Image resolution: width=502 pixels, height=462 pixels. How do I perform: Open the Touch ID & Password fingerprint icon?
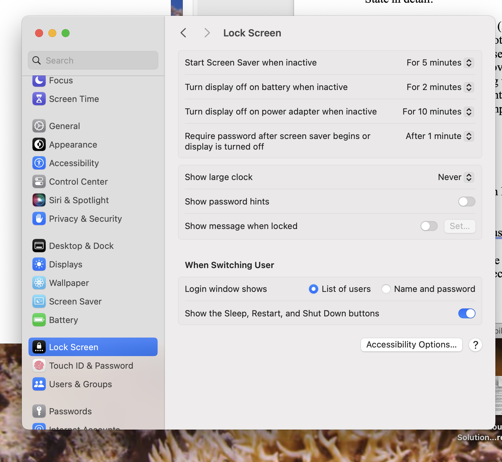[x=39, y=365]
